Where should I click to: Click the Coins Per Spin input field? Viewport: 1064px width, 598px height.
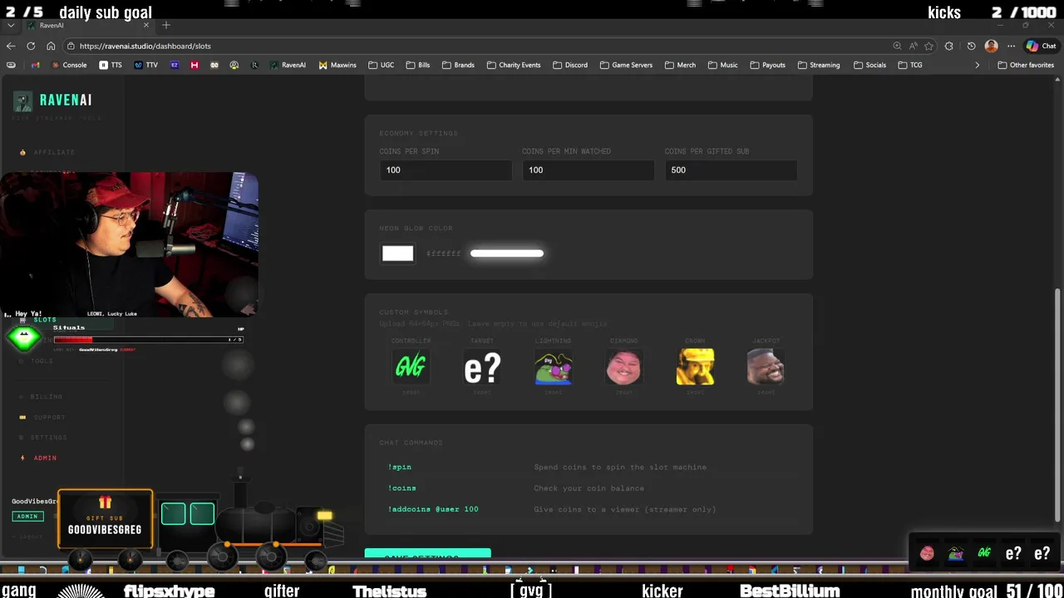(x=446, y=169)
